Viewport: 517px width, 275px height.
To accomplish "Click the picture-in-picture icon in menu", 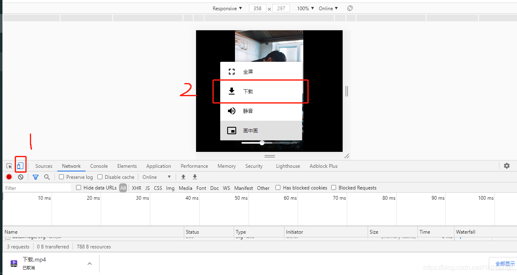I will click(232, 131).
